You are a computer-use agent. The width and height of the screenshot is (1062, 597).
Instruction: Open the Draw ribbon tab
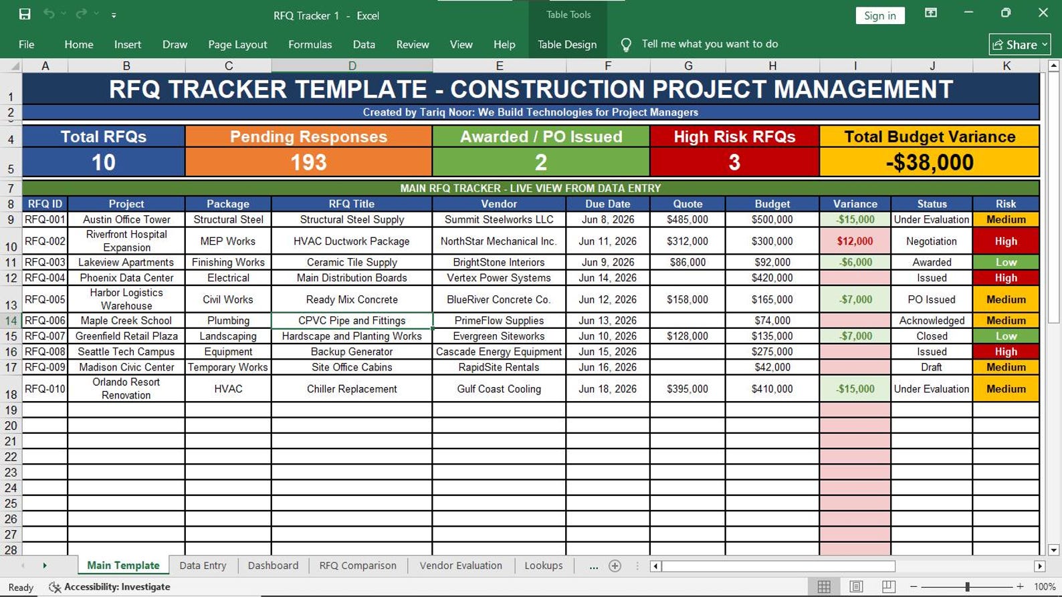click(175, 44)
